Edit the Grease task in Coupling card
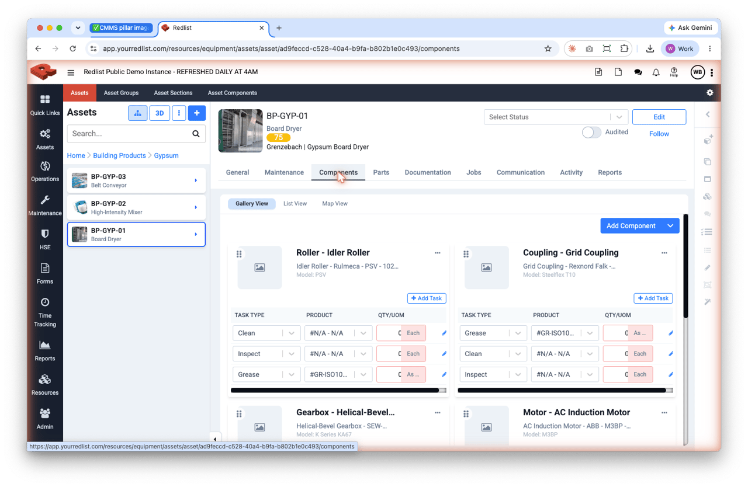The height and width of the screenshot is (487, 748). pyautogui.click(x=671, y=333)
